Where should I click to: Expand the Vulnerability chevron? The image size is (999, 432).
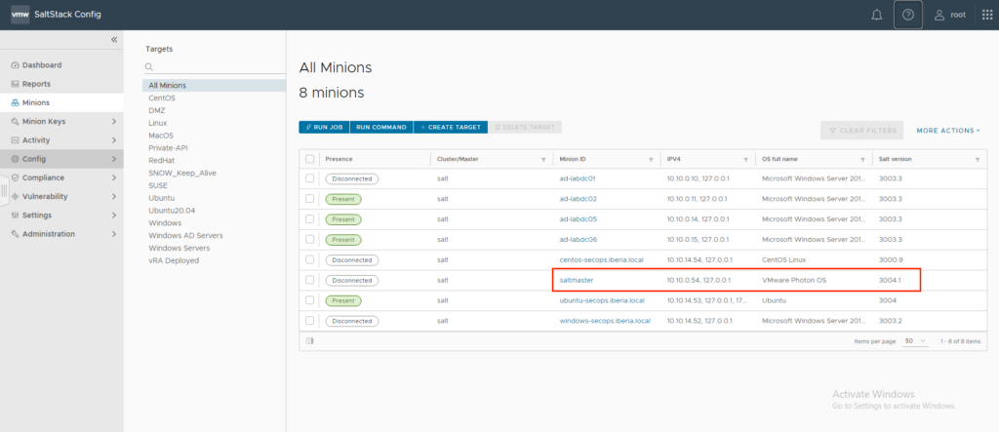[114, 196]
